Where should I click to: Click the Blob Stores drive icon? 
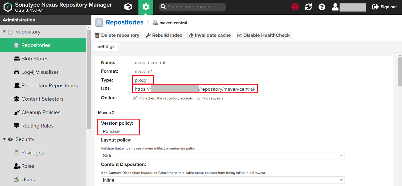pyautogui.click(x=17, y=59)
